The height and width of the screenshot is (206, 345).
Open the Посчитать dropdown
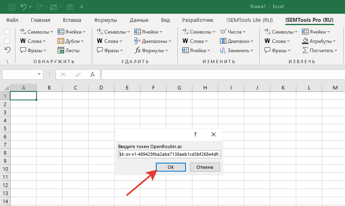tap(320, 51)
